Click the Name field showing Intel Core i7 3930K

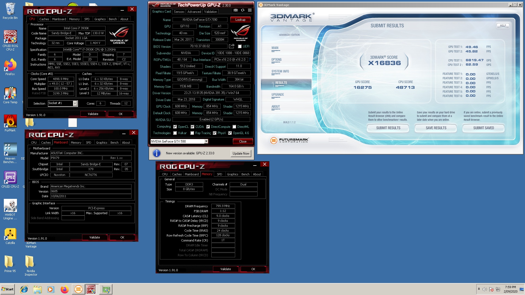click(x=77, y=28)
